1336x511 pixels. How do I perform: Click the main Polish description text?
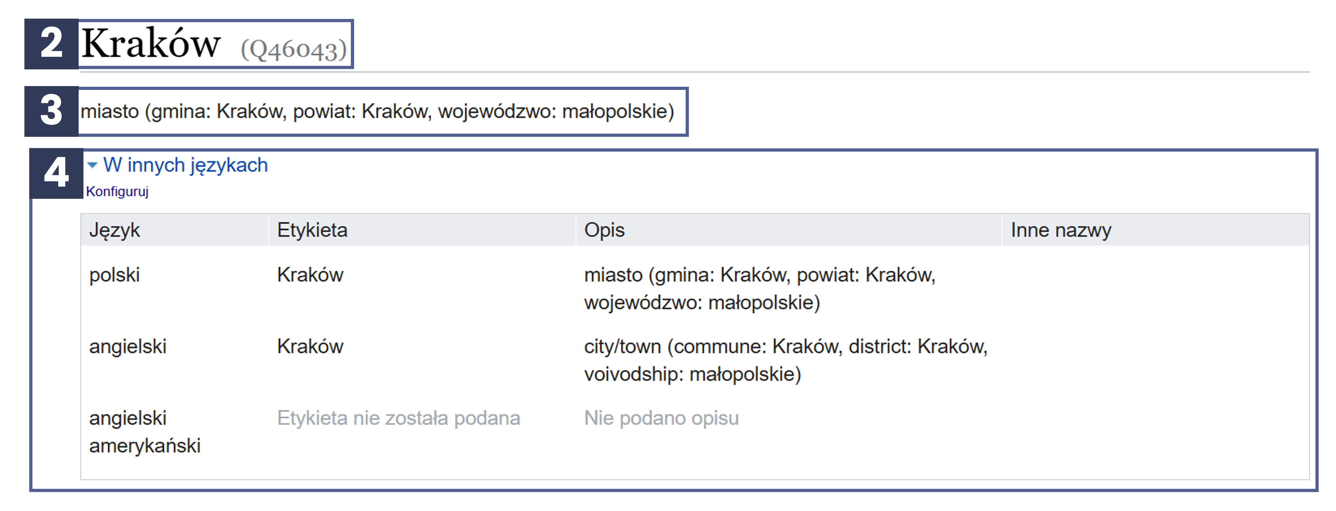coord(377,111)
